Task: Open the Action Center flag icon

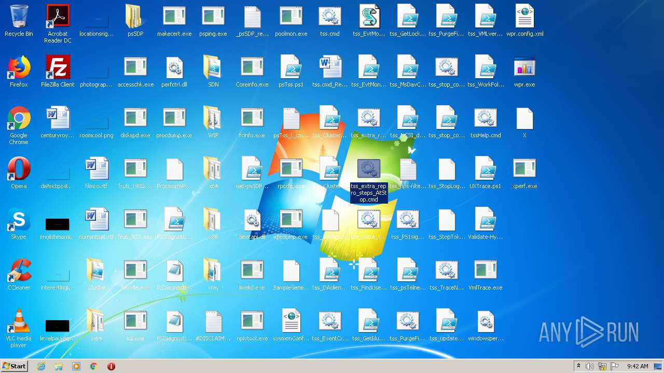Action: point(615,366)
